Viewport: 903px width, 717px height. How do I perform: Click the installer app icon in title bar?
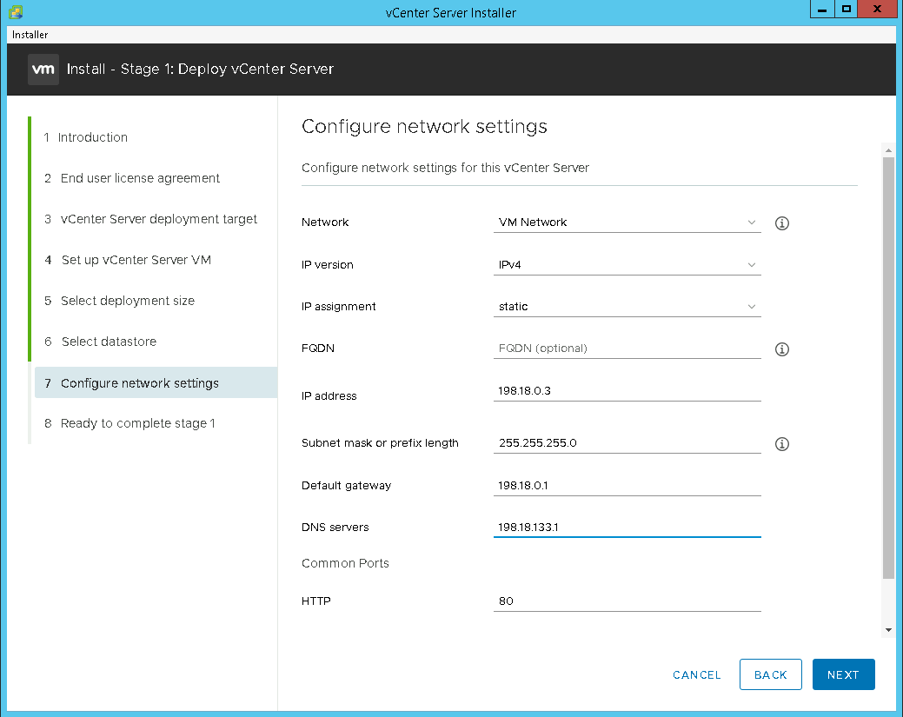(x=15, y=12)
